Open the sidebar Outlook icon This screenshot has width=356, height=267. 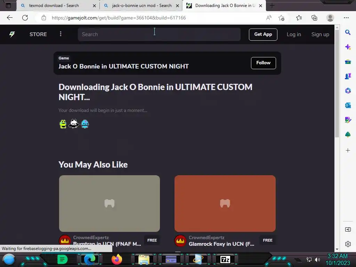[x=348, y=105]
